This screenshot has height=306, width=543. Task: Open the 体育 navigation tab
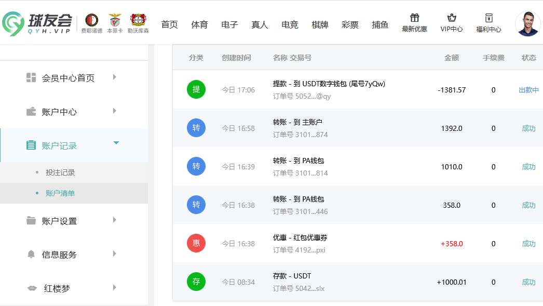[x=199, y=24]
